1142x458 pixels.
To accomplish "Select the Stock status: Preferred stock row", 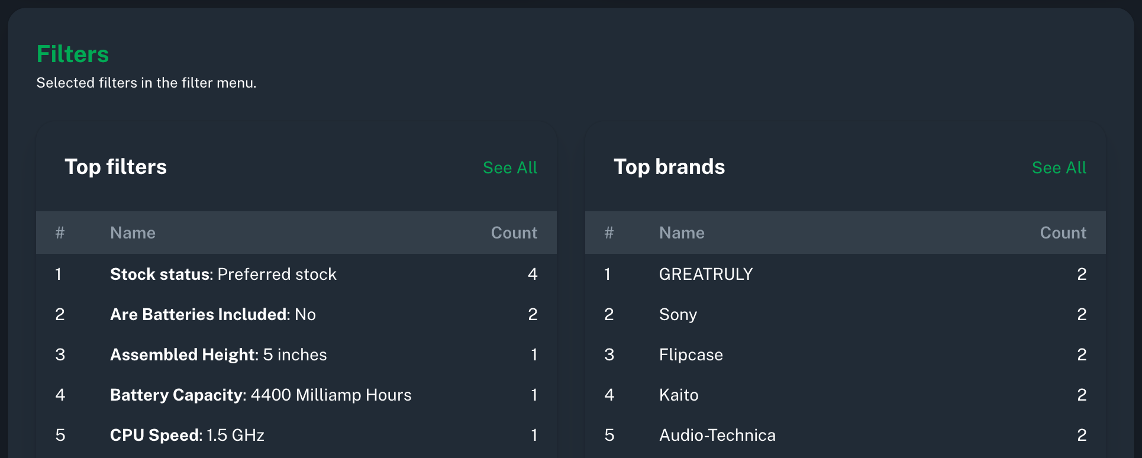I will (x=223, y=275).
